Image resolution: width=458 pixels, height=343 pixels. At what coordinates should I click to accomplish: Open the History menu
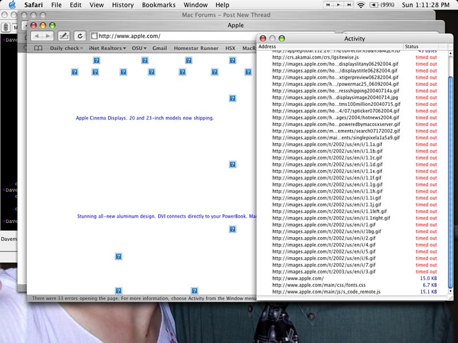[x=123, y=5]
